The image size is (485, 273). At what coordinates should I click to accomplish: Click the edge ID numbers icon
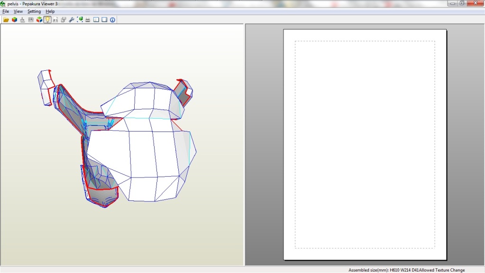tap(31, 19)
